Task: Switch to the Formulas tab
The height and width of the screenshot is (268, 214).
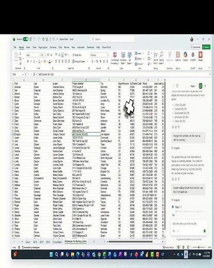Action: [x=53, y=47]
